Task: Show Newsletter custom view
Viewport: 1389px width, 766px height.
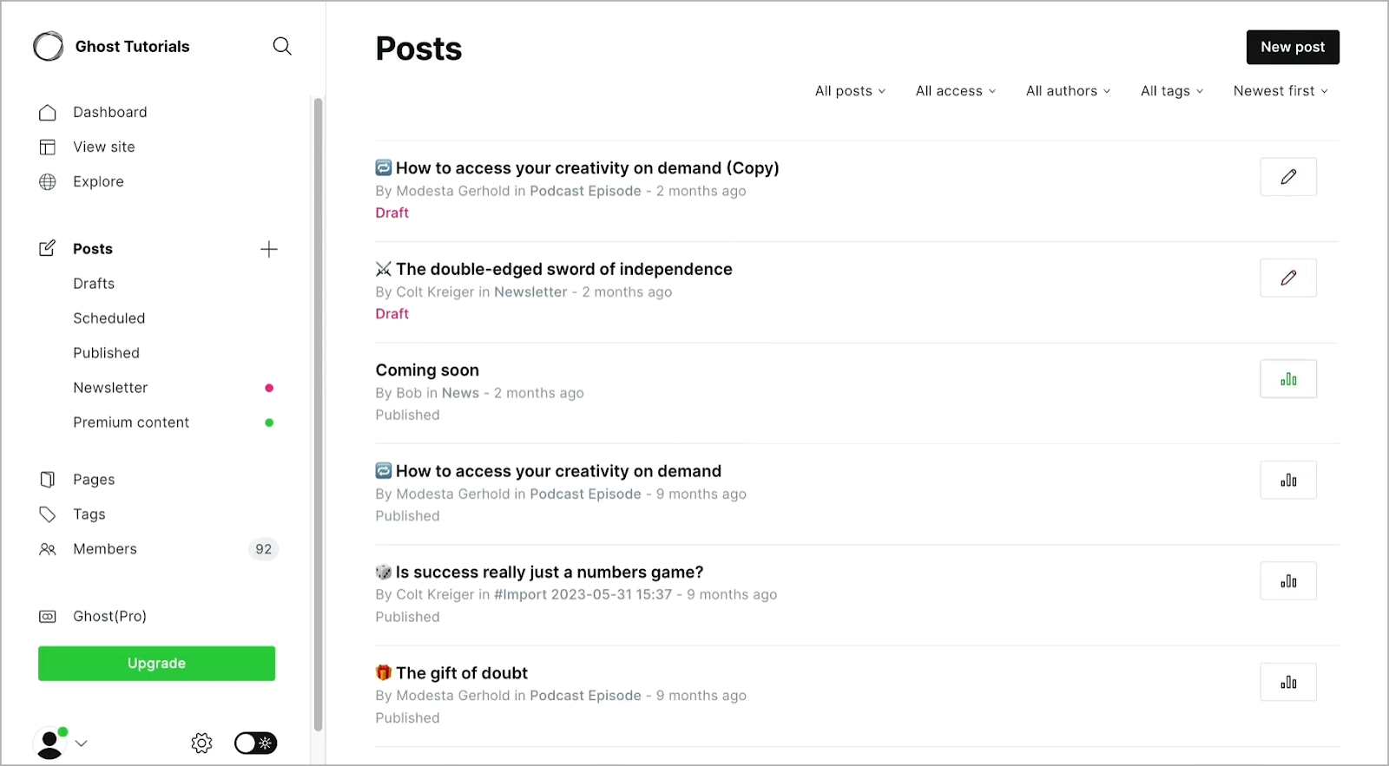Action: [x=110, y=388]
